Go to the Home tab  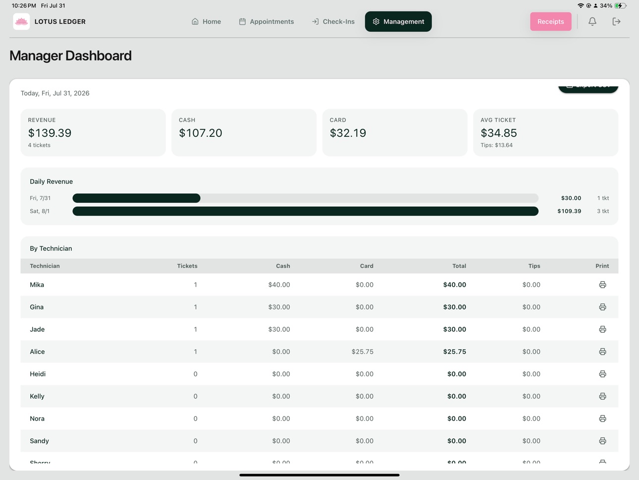[x=206, y=21]
